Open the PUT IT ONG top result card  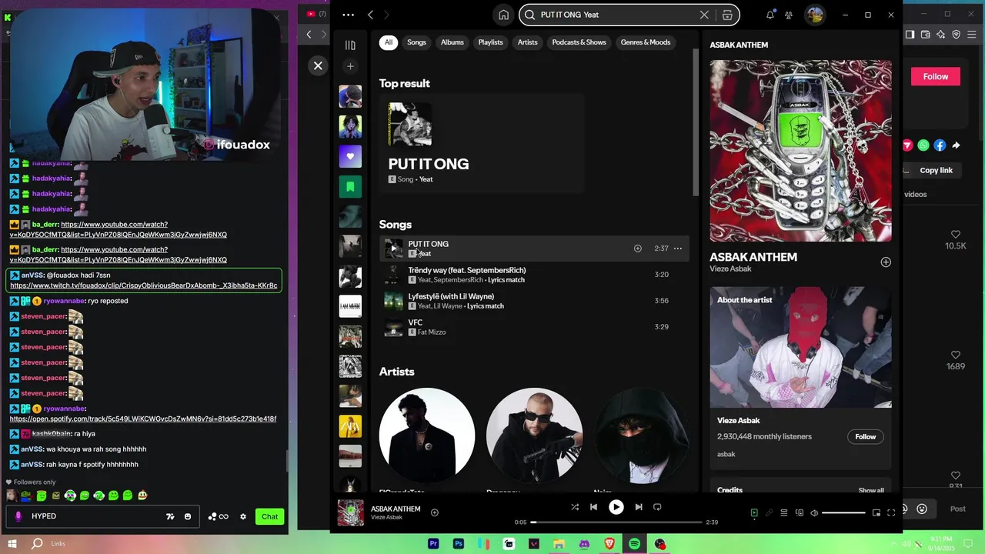482,144
